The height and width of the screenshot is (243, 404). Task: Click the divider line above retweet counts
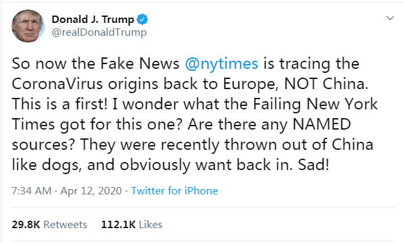[x=203, y=207]
